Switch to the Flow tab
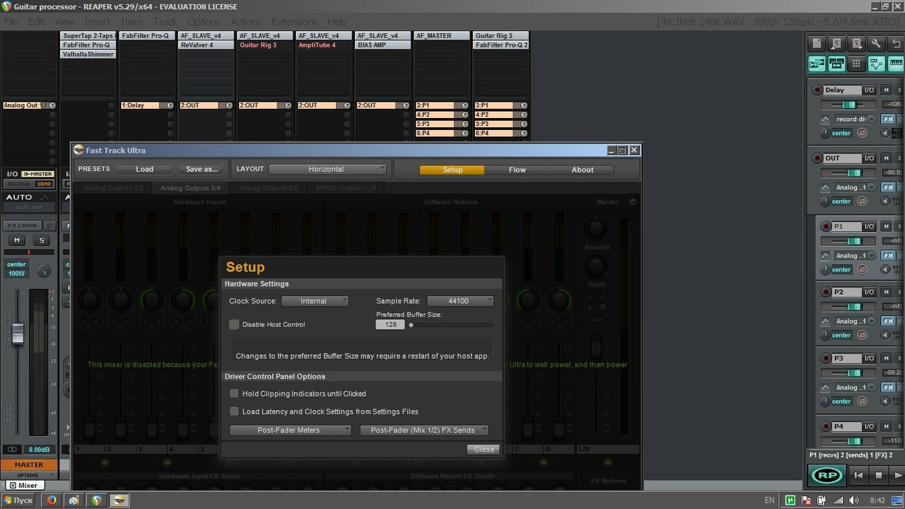The height and width of the screenshot is (509, 905). point(518,170)
